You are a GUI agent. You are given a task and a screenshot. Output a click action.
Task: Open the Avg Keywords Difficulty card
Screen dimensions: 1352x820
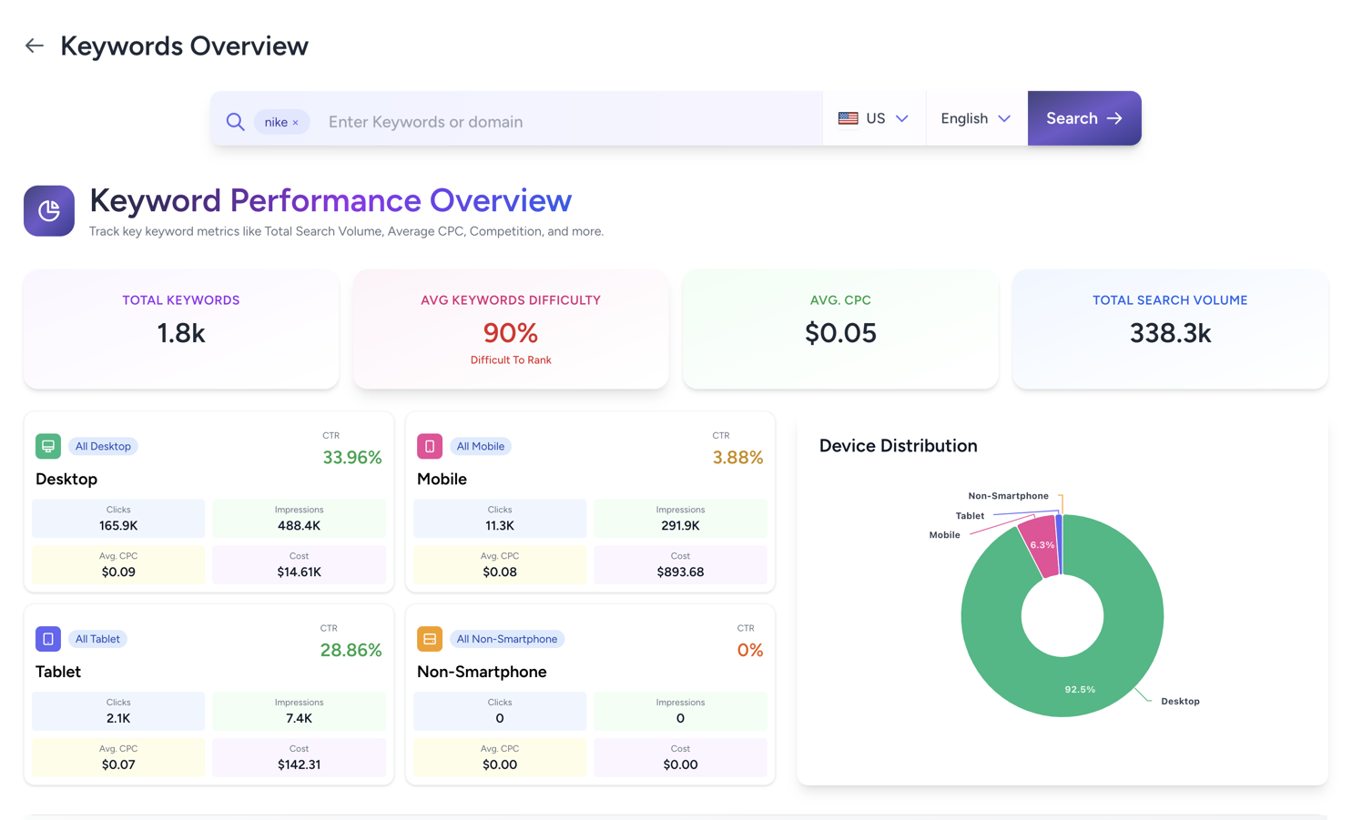[x=511, y=329]
